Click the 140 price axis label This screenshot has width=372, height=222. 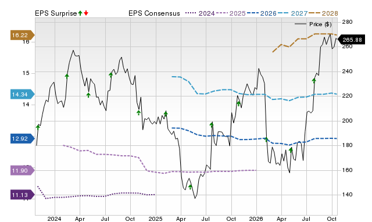pos(347,195)
